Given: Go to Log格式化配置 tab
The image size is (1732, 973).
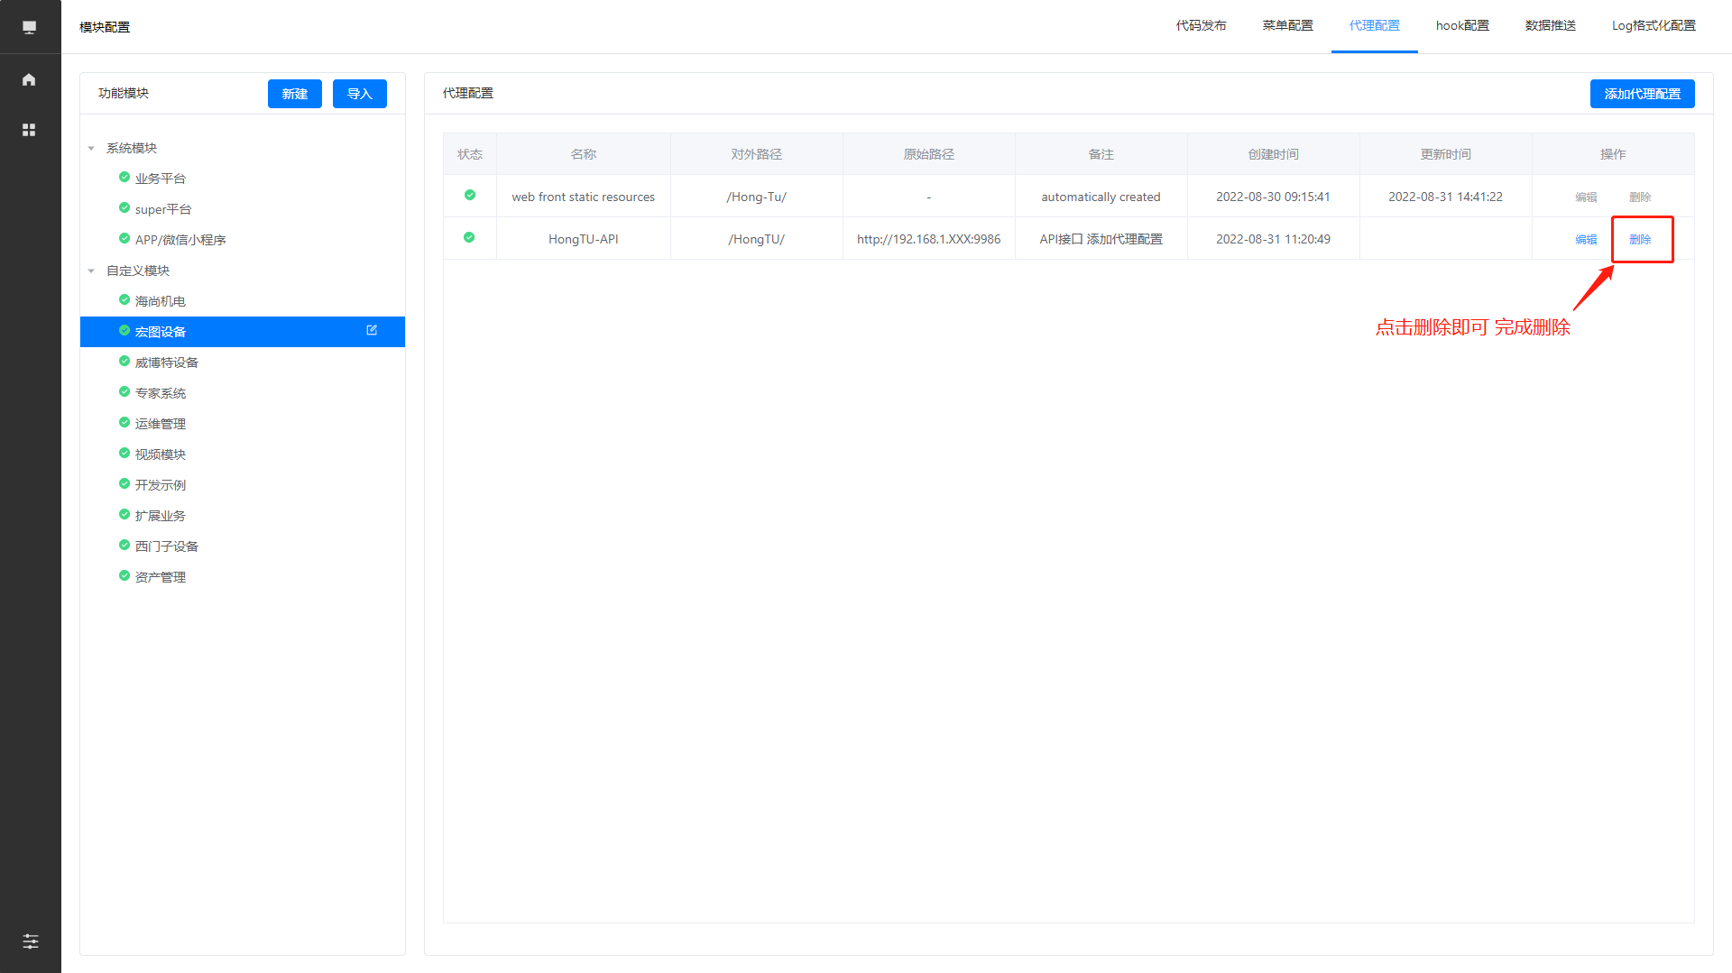Looking at the screenshot, I should 1654,26.
